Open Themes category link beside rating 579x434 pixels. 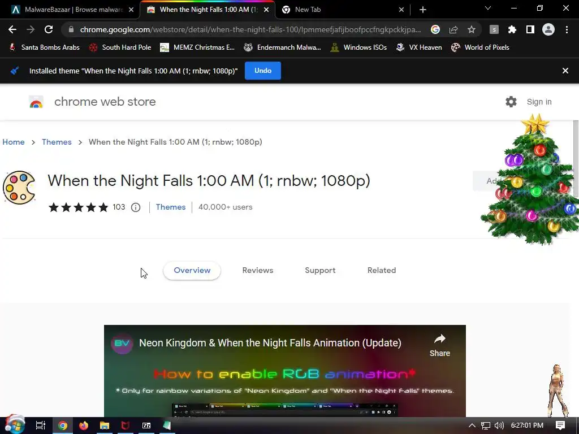point(171,207)
